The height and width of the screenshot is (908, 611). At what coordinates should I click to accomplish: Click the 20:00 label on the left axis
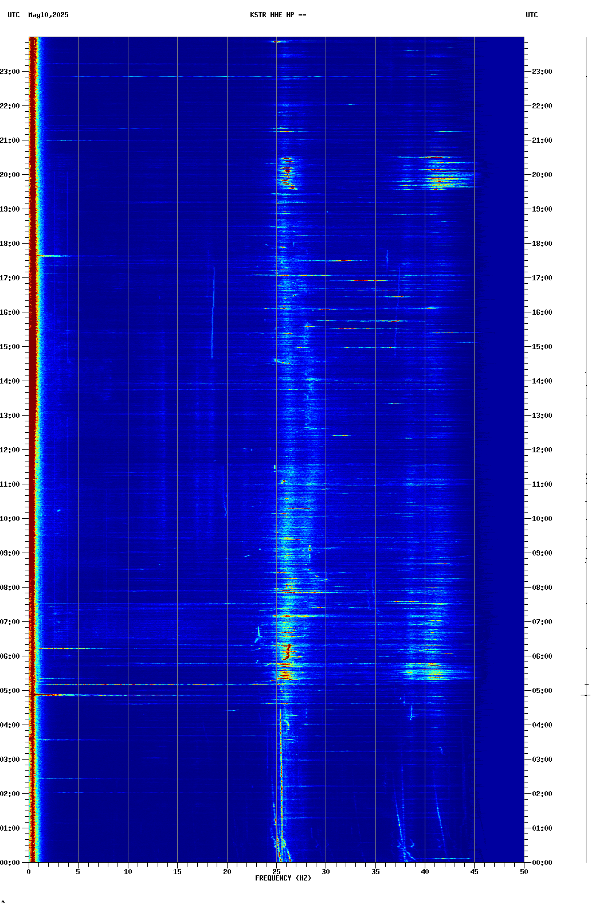pyautogui.click(x=10, y=175)
